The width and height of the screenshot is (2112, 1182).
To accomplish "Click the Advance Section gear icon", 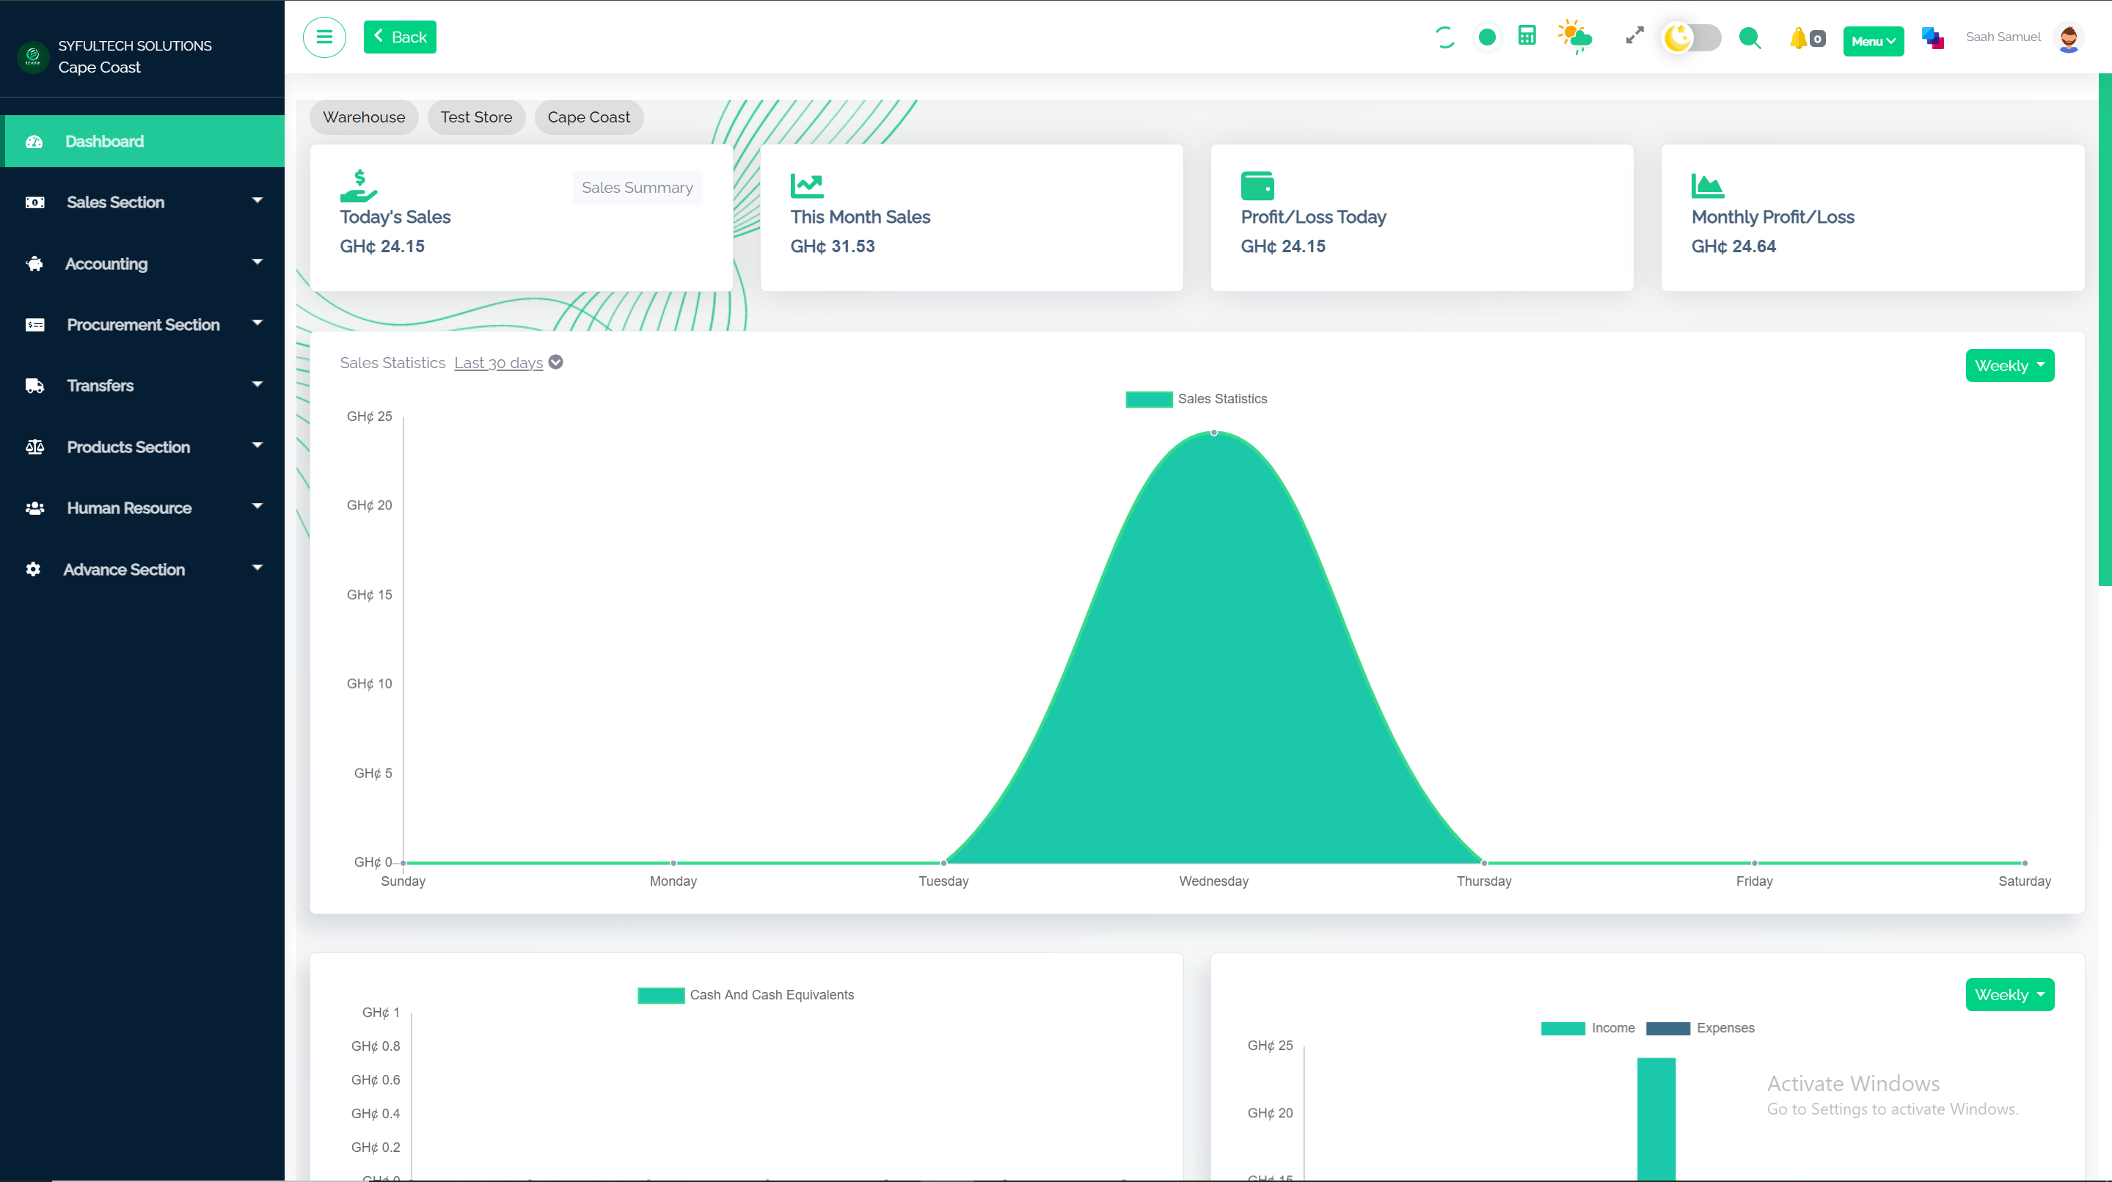I will pos(33,569).
